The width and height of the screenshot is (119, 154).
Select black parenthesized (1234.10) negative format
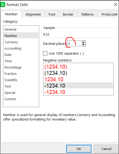point(78,73)
